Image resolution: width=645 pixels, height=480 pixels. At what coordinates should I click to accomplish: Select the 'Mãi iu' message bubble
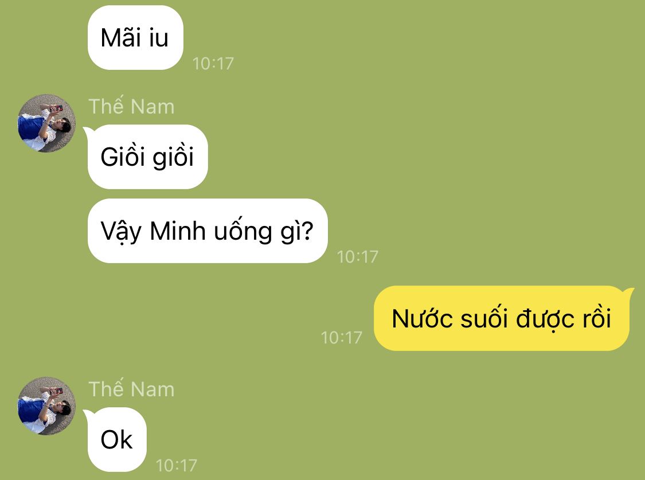(135, 37)
